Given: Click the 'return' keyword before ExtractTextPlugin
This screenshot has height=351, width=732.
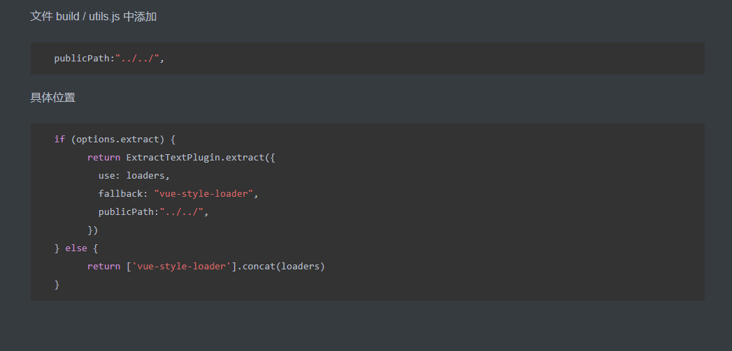Looking at the screenshot, I should pos(103,158).
